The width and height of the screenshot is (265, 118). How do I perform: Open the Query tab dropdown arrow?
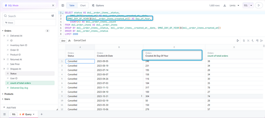pyautogui.click(x=34, y=114)
